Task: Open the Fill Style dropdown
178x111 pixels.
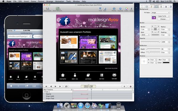Action: click(160, 12)
